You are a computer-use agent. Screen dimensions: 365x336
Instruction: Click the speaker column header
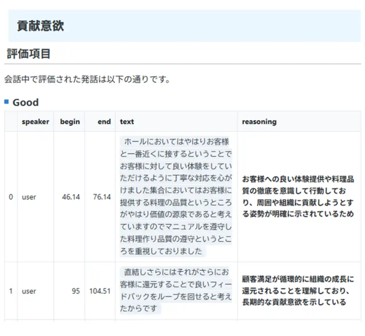point(35,122)
